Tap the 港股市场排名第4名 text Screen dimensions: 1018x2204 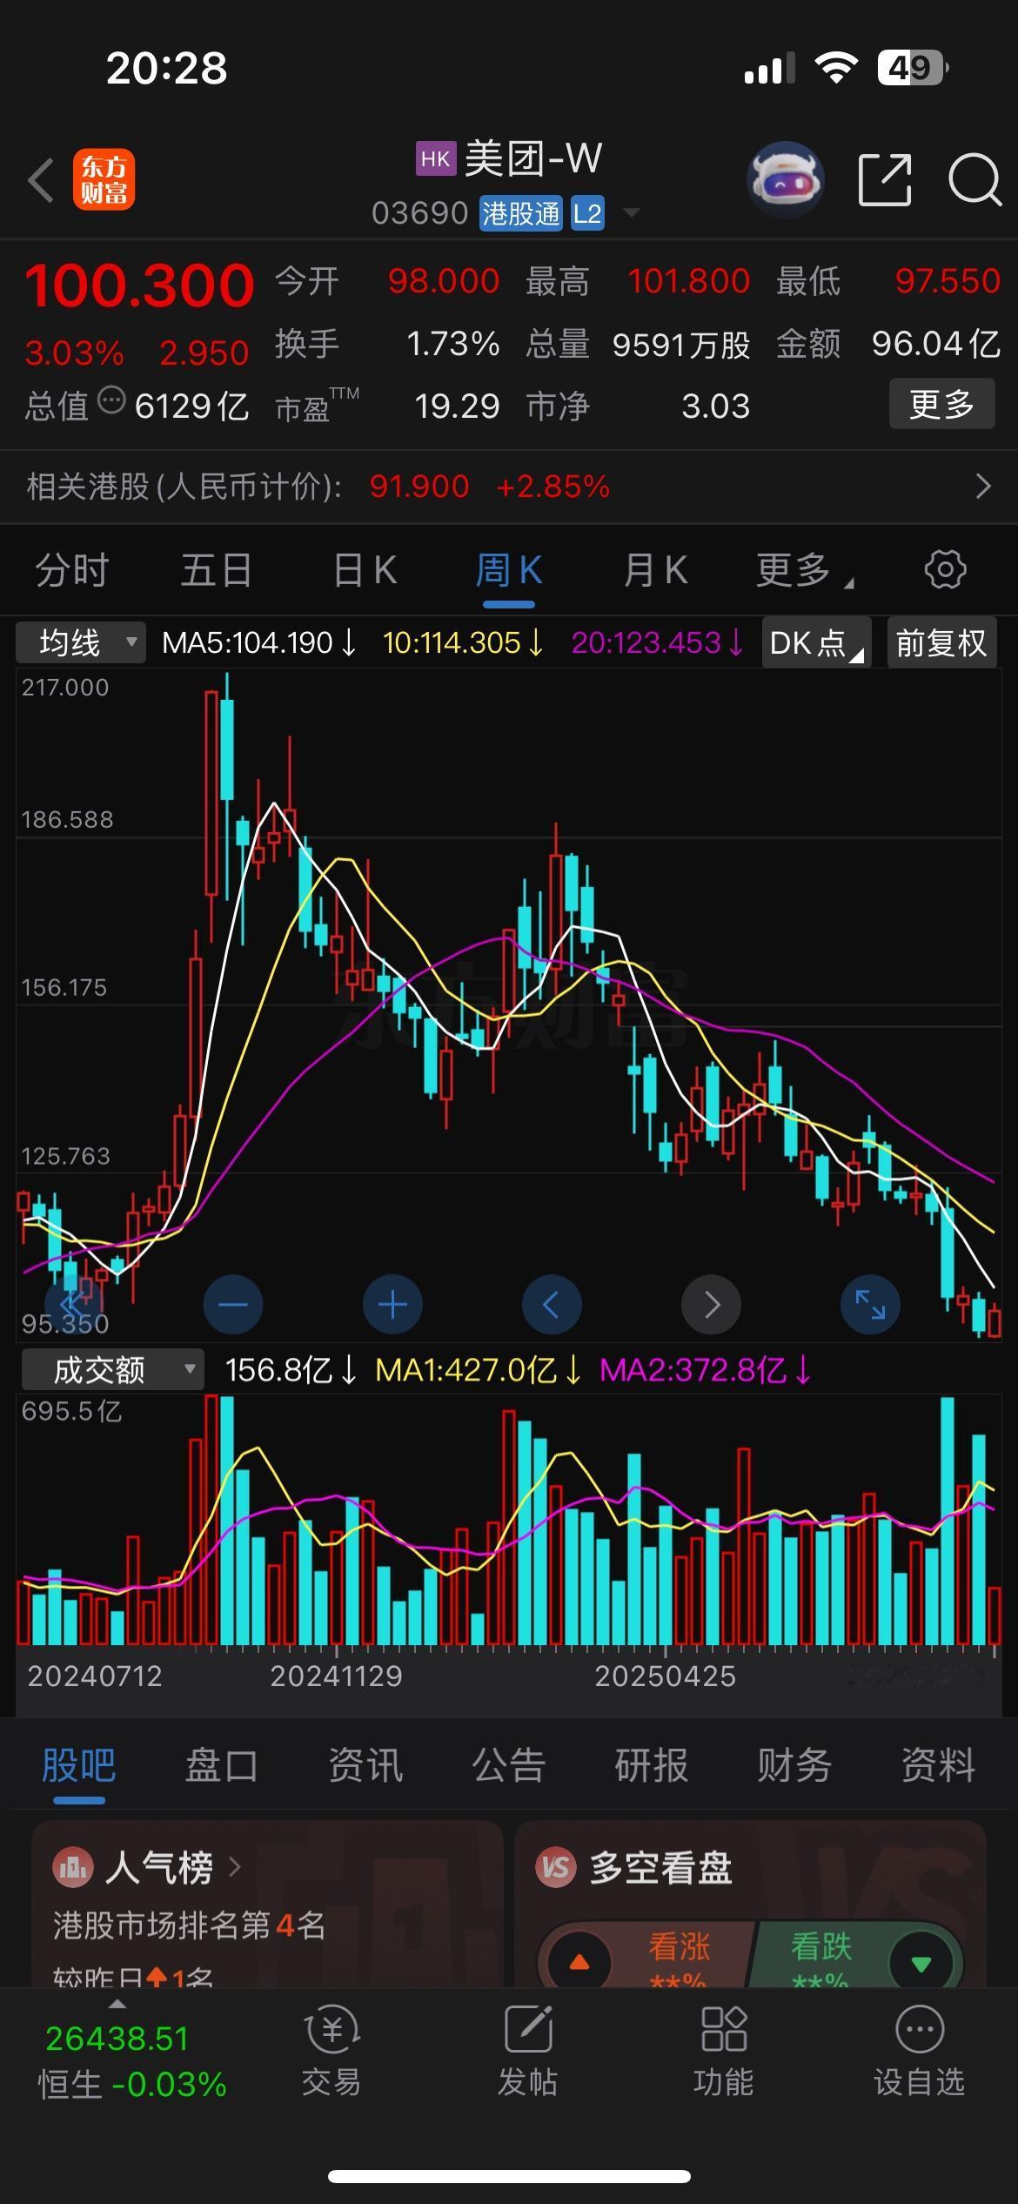click(x=190, y=1925)
